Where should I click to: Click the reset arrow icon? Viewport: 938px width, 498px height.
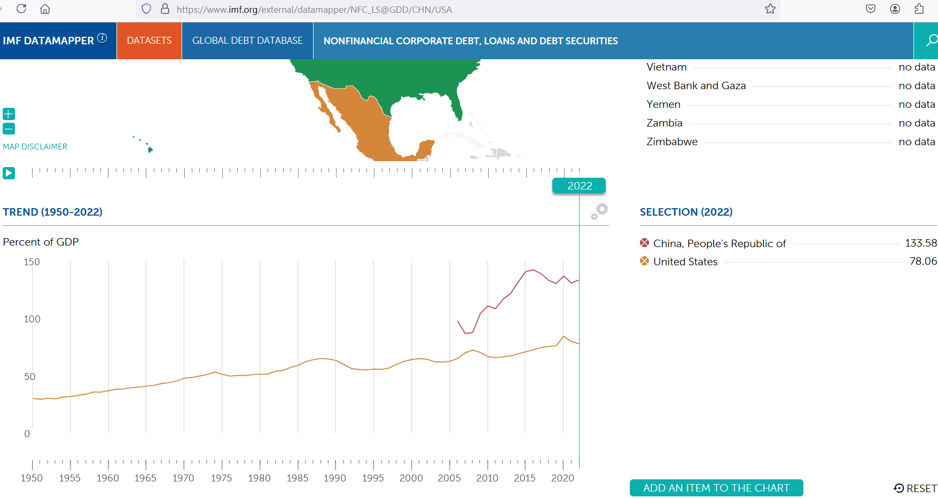[x=898, y=488]
